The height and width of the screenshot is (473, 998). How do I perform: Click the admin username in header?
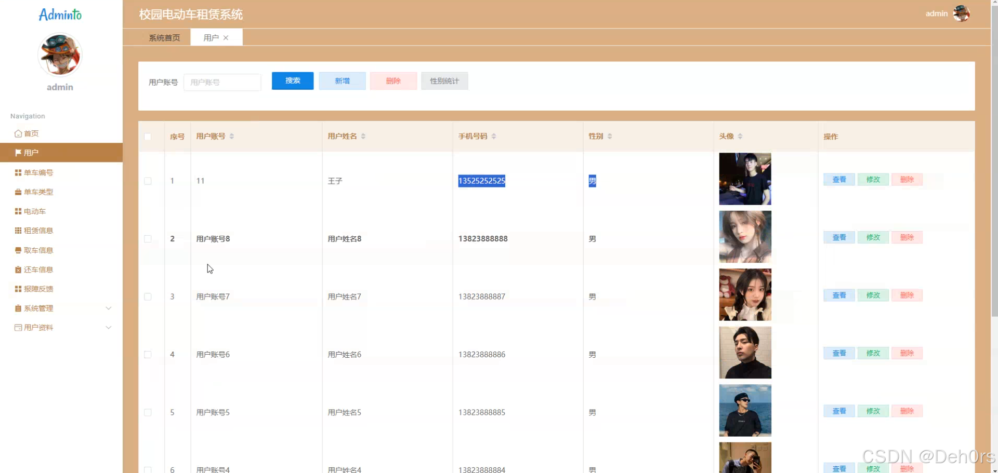(x=936, y=13)
